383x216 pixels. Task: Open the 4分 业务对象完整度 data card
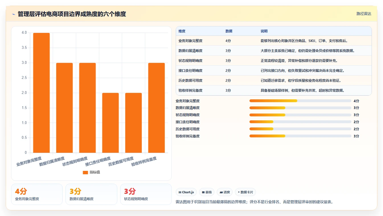[37, 194]
